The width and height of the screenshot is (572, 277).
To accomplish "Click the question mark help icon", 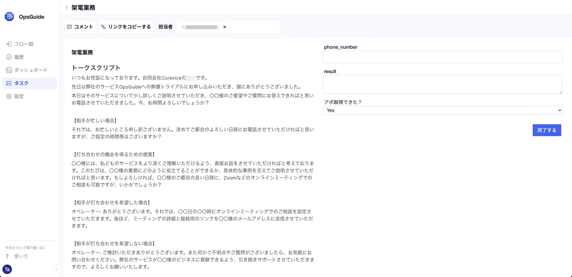I will [x=7, y=256].
